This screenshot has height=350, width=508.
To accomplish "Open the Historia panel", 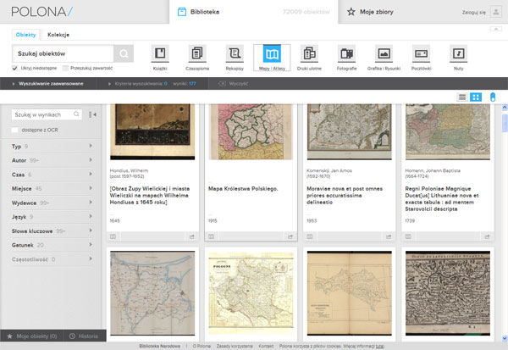I will 85,336.
